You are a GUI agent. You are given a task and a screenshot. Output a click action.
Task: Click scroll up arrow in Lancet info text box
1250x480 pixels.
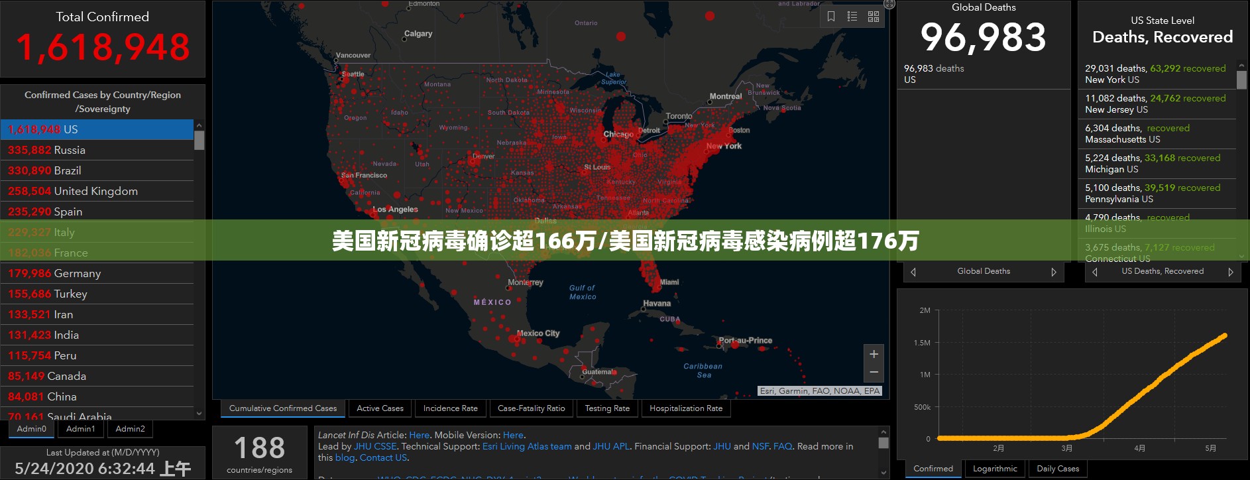pyautogui.click(x=883, y=432)
